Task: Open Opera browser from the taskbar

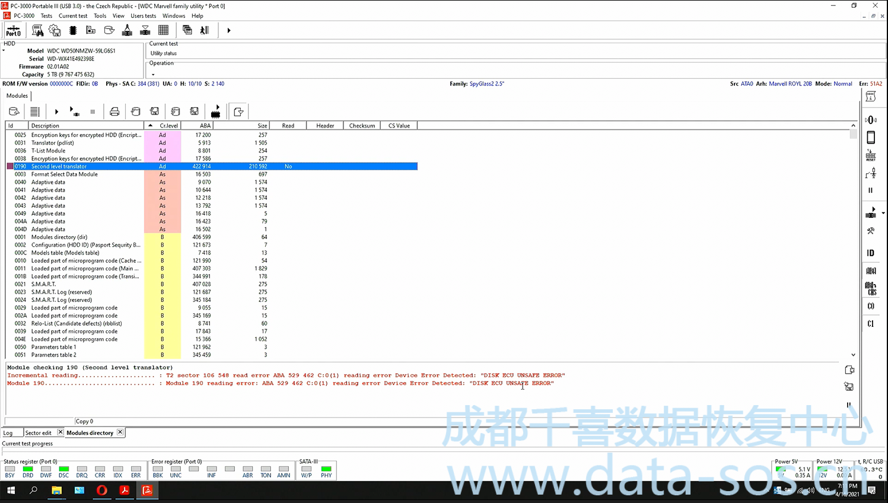Action: coord(102,491)
